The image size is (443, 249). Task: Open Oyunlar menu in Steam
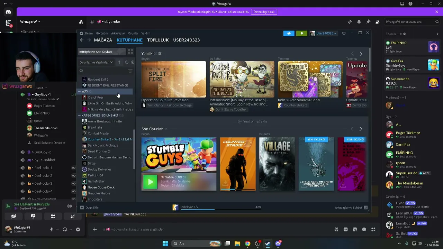[133, 33]
